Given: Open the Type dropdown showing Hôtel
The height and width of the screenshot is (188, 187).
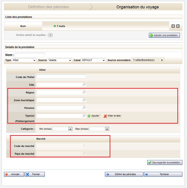Looking at the screenshot, I should pyautogui.click(x=24, y=60).
